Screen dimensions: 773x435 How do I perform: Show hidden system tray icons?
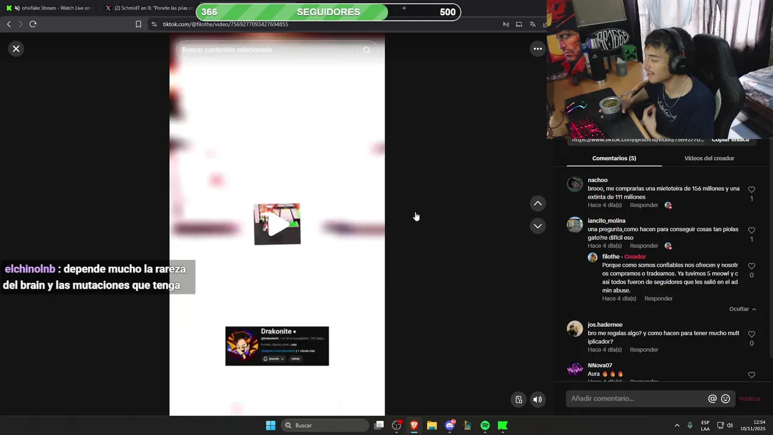[677, 425]
